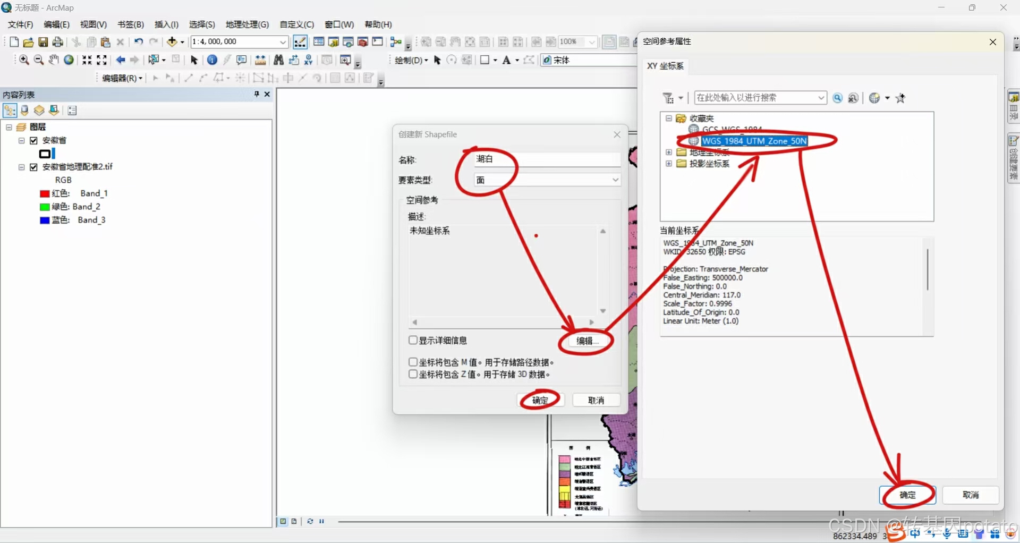Open the Table of Contents window icon

point(319,41)
